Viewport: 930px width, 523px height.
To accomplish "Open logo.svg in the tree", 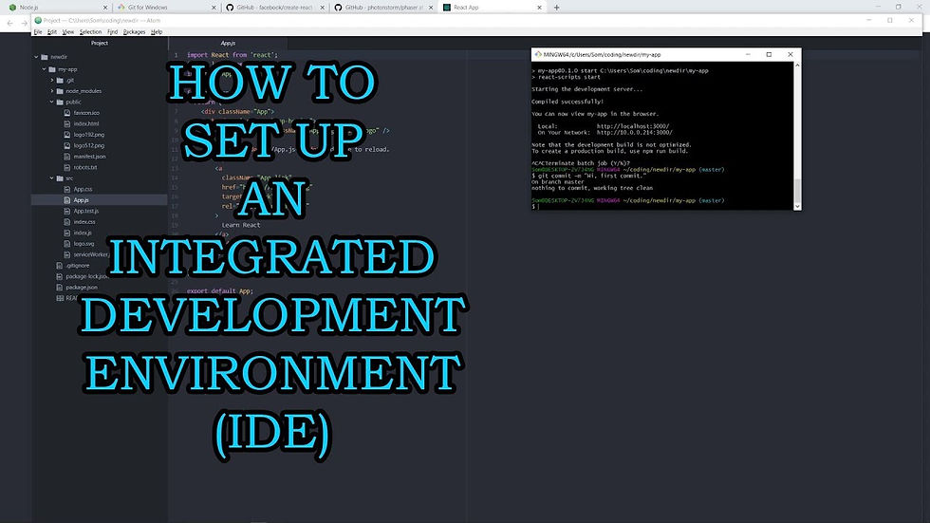I will [x=84, y=244].
